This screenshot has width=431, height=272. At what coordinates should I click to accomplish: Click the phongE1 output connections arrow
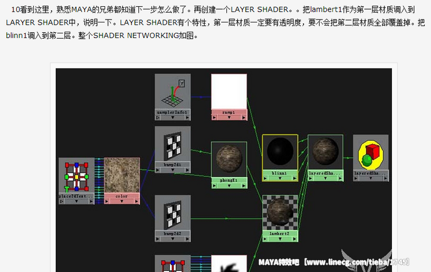pos(244,186)
